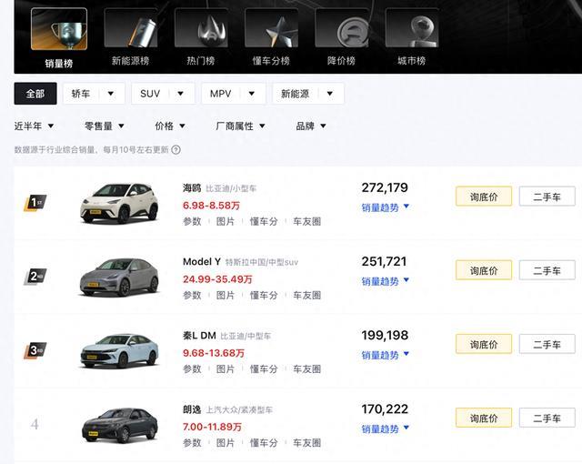Viewport: 582px width, 464px height.
Task: Click 二手车 for Model Y
Action: (x=547, y=270)
